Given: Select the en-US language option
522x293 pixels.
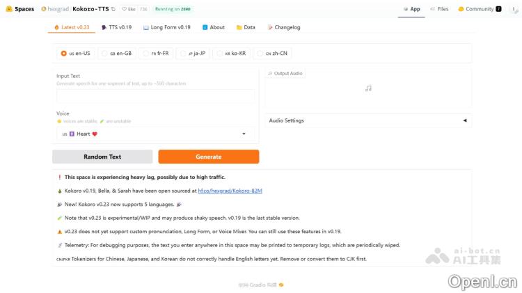Looking at the screenshot, I should 64,53.
